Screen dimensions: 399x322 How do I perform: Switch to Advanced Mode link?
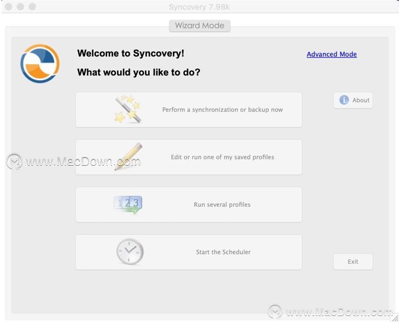tap(332, 54)
